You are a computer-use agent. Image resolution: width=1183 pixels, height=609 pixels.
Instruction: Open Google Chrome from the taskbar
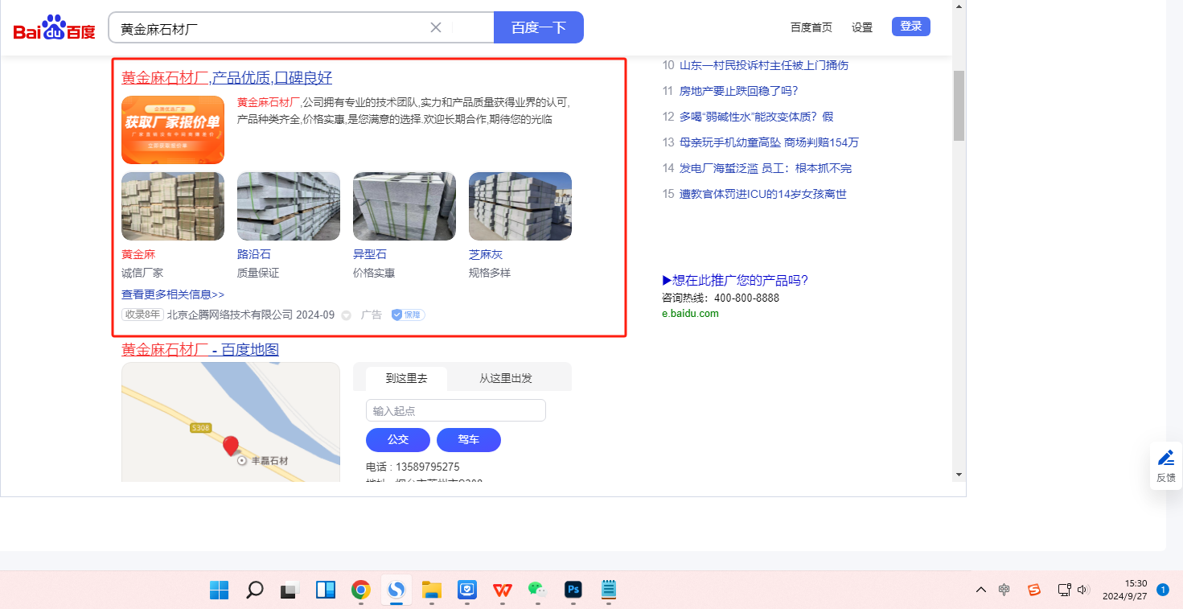[x=361, y=590]
